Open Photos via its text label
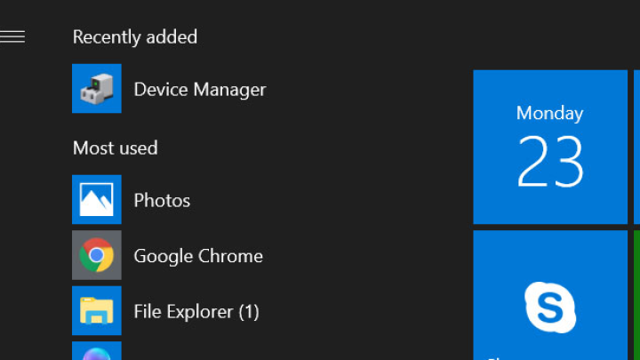This screenshot has width=640, height=360. click(x=162, y=200)
